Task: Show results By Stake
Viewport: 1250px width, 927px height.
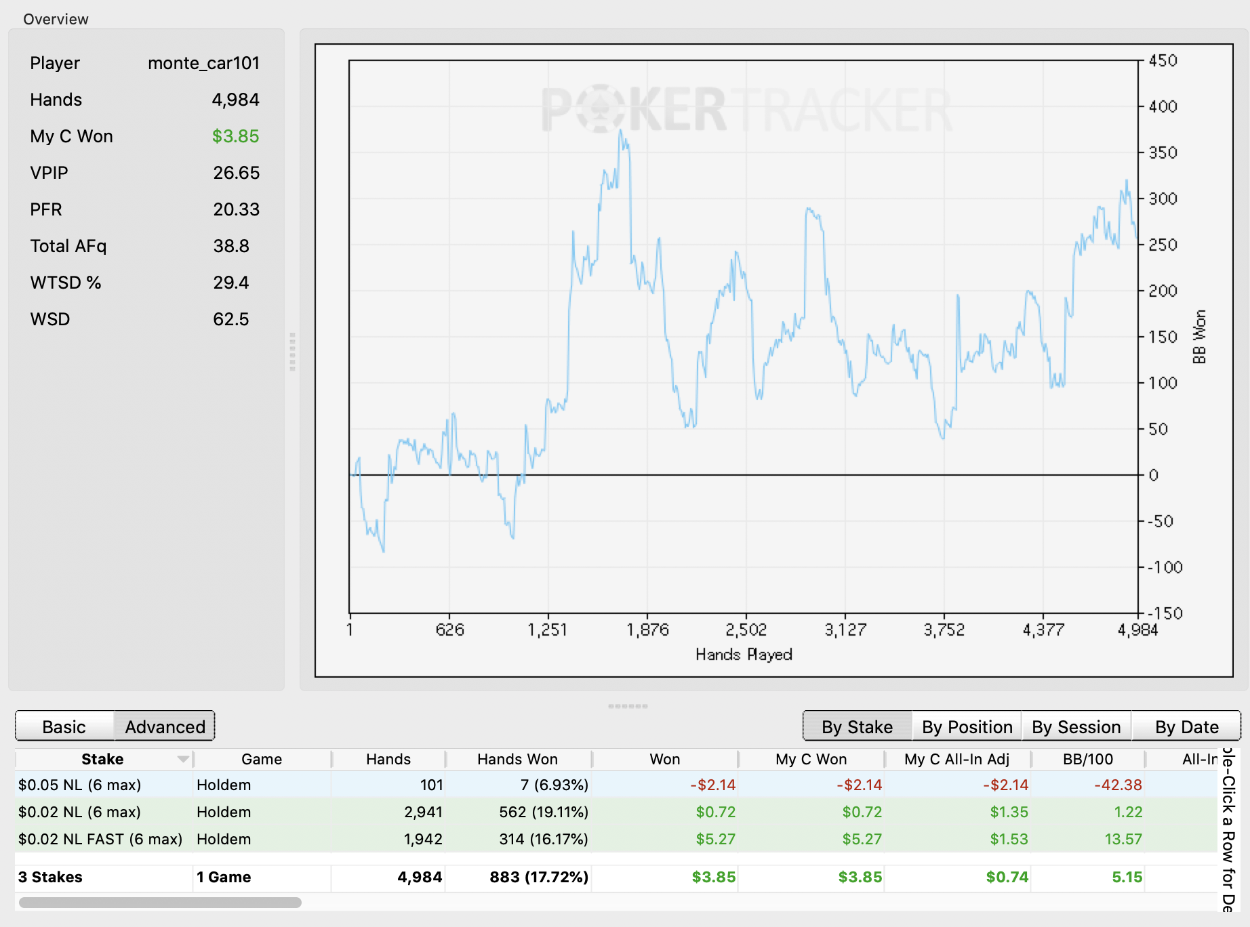Action: [x=857, y=726]
